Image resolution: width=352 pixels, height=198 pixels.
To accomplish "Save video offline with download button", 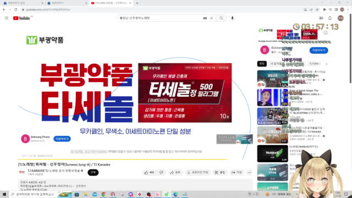I will pos(197,172).
